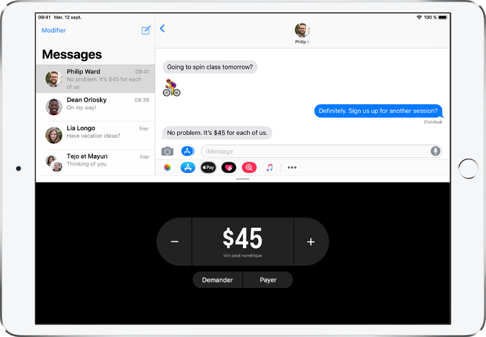The height and width of the screenshot is (337, 486).
Task: Tap the cyclist emoji message
Action: coord(171,88)
